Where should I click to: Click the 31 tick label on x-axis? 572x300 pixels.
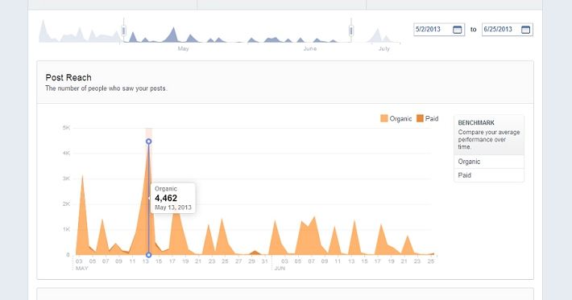click(x=265, y=261)
